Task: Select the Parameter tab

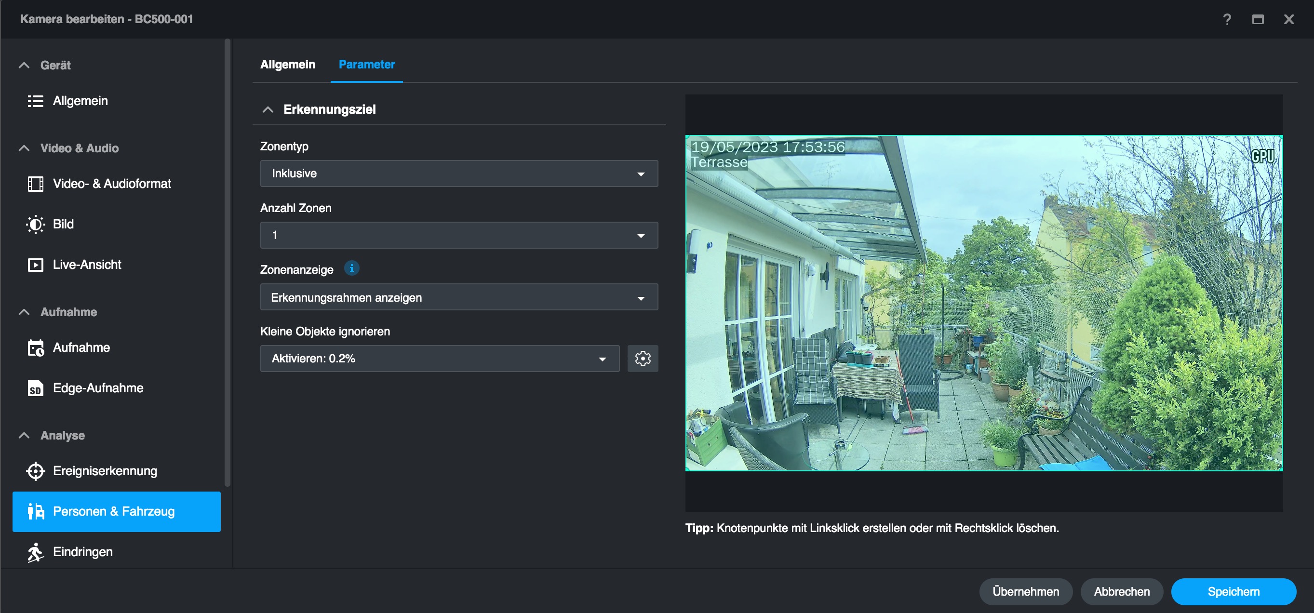Action: (366, 65)
